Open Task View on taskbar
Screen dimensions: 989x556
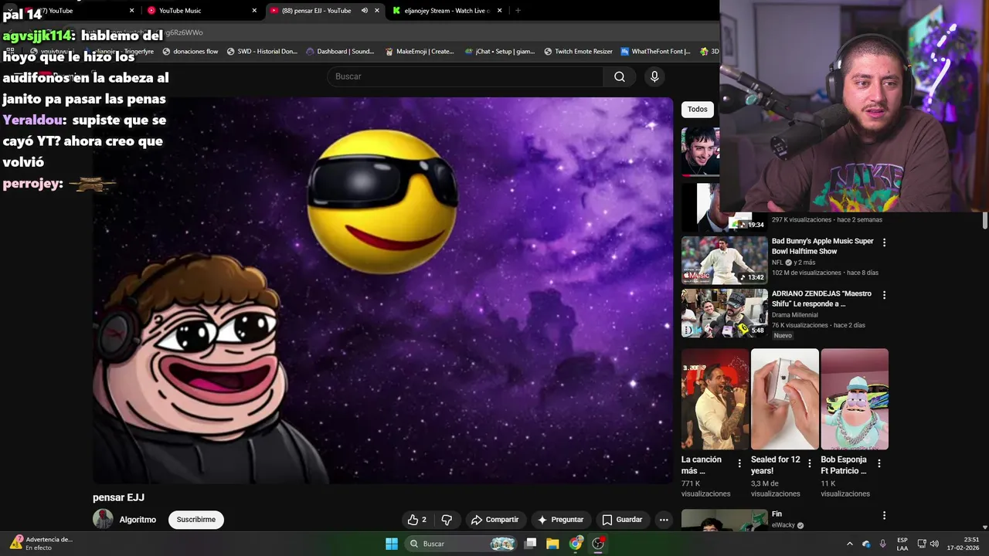pyautogui.click(x=530, y=544)
